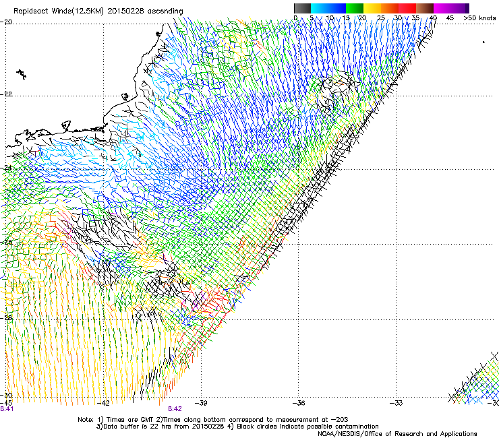Screen dimensions: 499x438
Task: Click the dark purple >50 knots swatch
Action: coord(467,8)
